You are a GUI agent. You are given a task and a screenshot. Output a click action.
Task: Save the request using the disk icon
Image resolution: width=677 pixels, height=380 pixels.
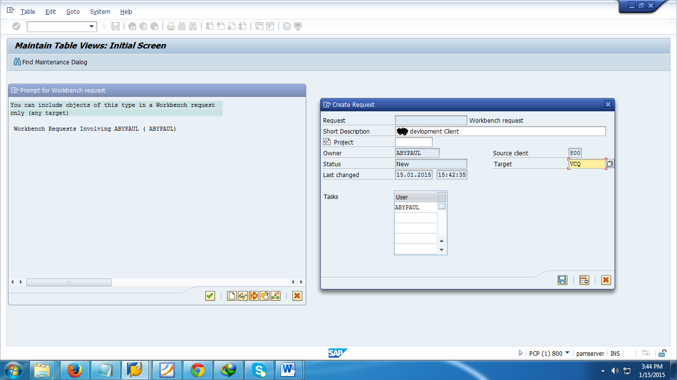pyautogui.click(x=563, y=280)
